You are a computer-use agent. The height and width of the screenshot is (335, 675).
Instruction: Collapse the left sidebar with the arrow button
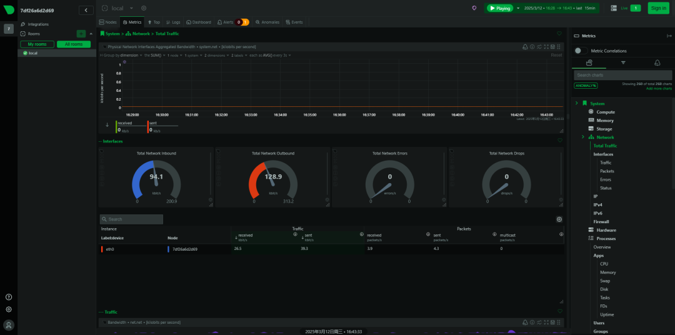(x=86, y=11)
